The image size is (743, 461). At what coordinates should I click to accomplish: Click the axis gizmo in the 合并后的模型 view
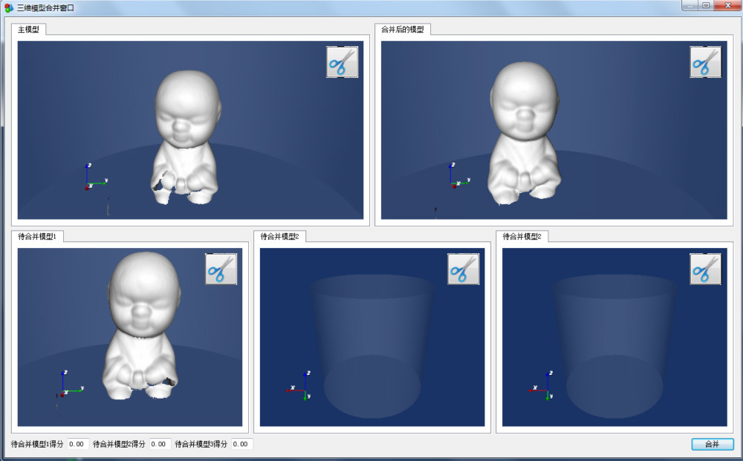coord(460,176)
